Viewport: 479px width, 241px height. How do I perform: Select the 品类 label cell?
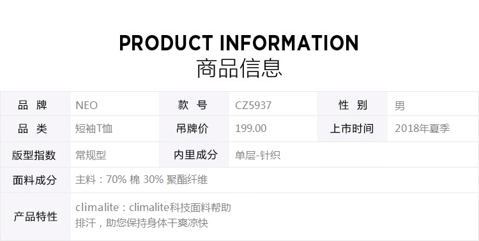pos(35,129)
